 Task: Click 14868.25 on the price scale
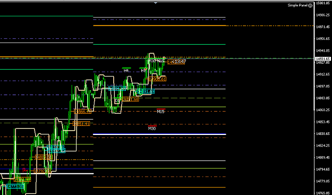pos(324,110)
